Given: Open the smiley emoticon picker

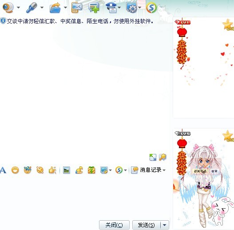Looking at the screenshot, I should (x=15, y=170).
